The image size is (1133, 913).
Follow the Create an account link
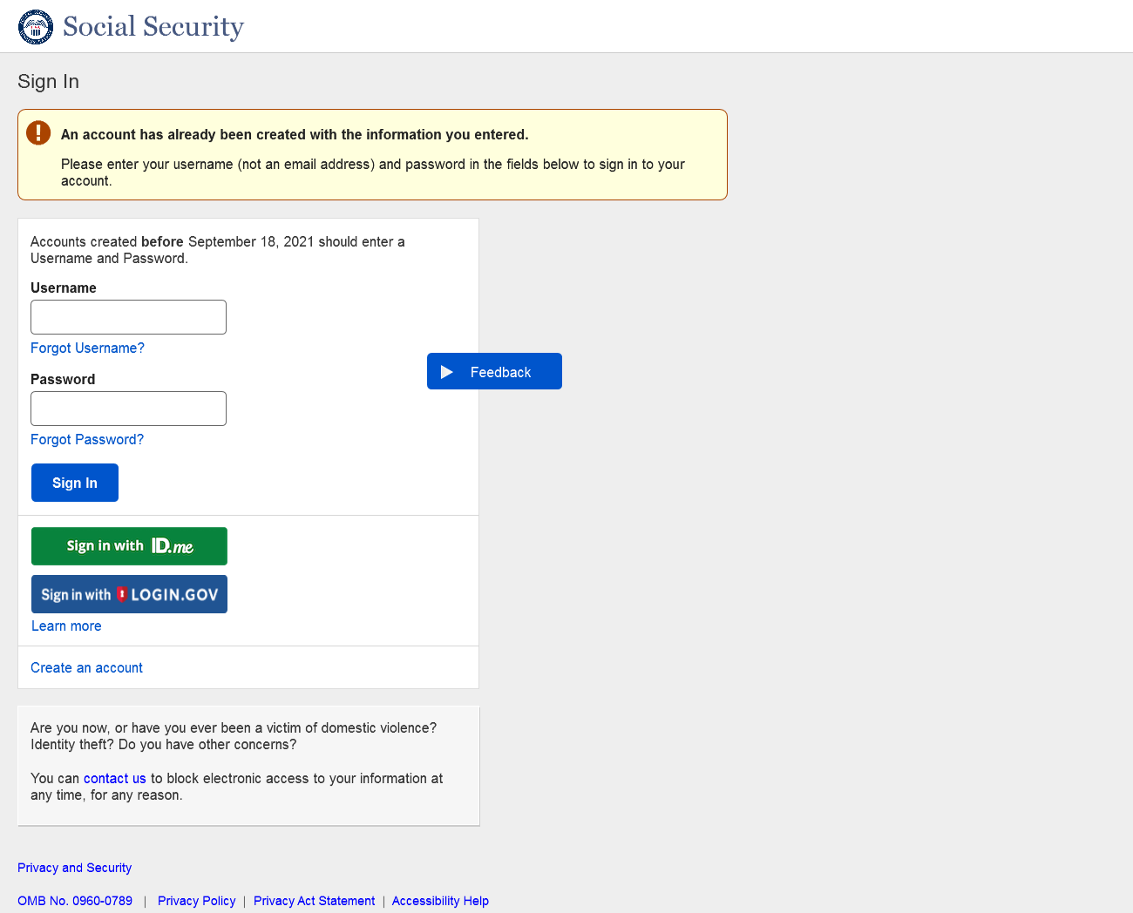point(86,668)
